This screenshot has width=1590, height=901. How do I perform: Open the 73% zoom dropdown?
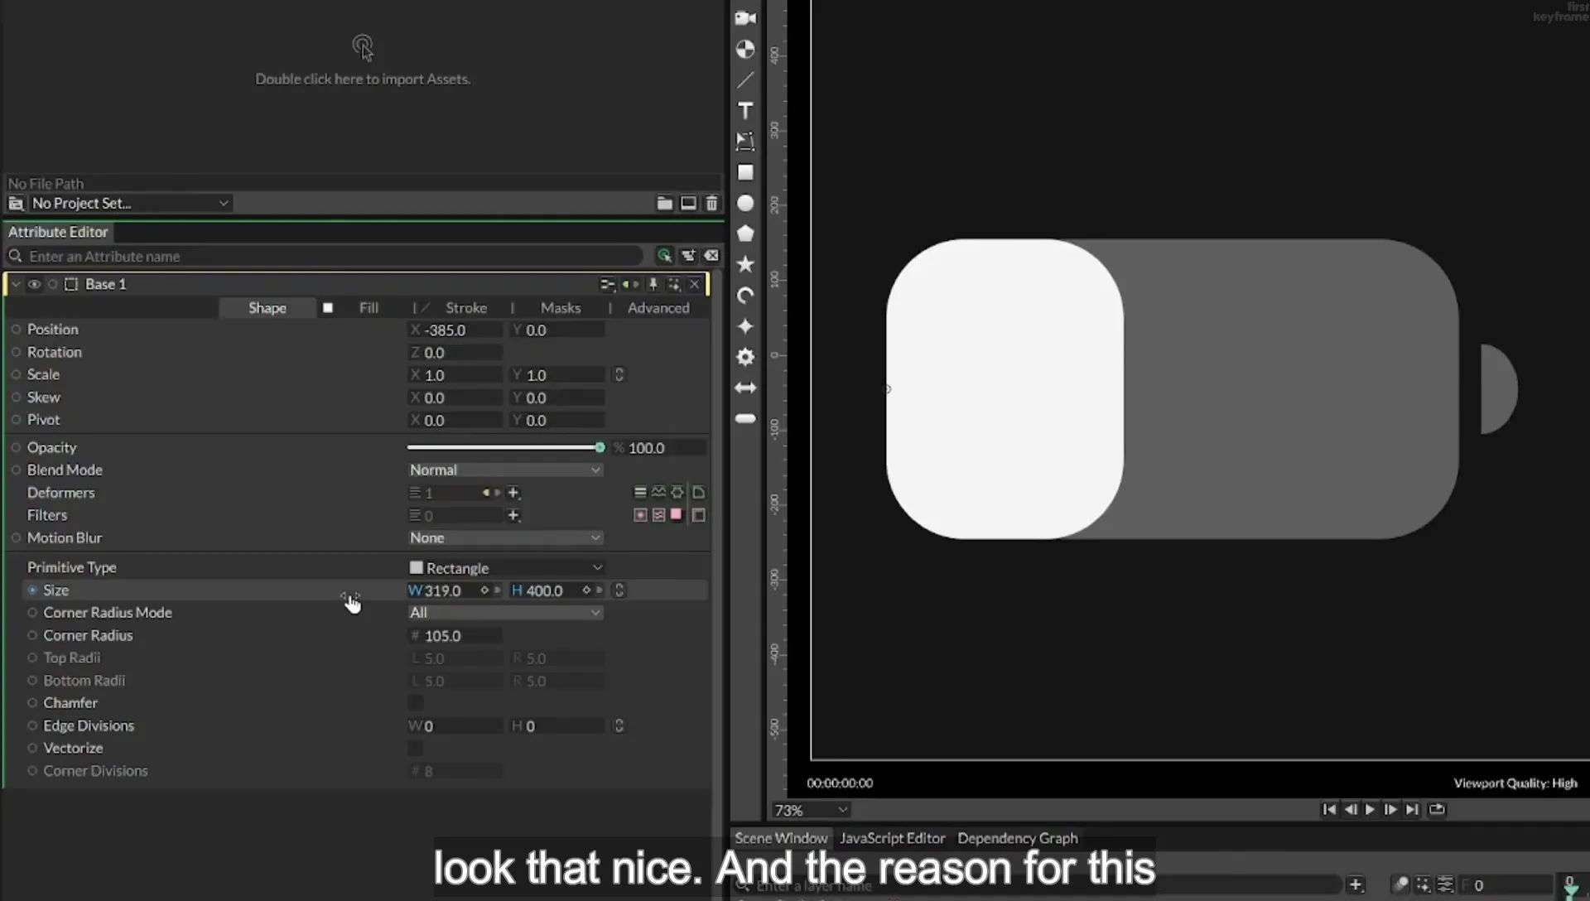tap(811, 810)
